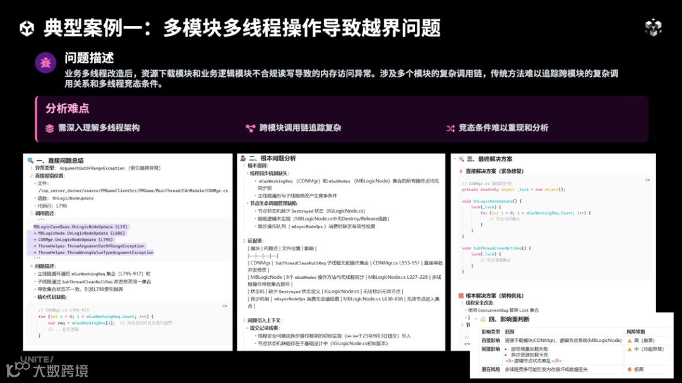Click the call stack line MBLogicNode.OnLogicNodeUpdate (L686)
Image resolution: width=682 pixels, height=383 pixels.
[80, 233]
